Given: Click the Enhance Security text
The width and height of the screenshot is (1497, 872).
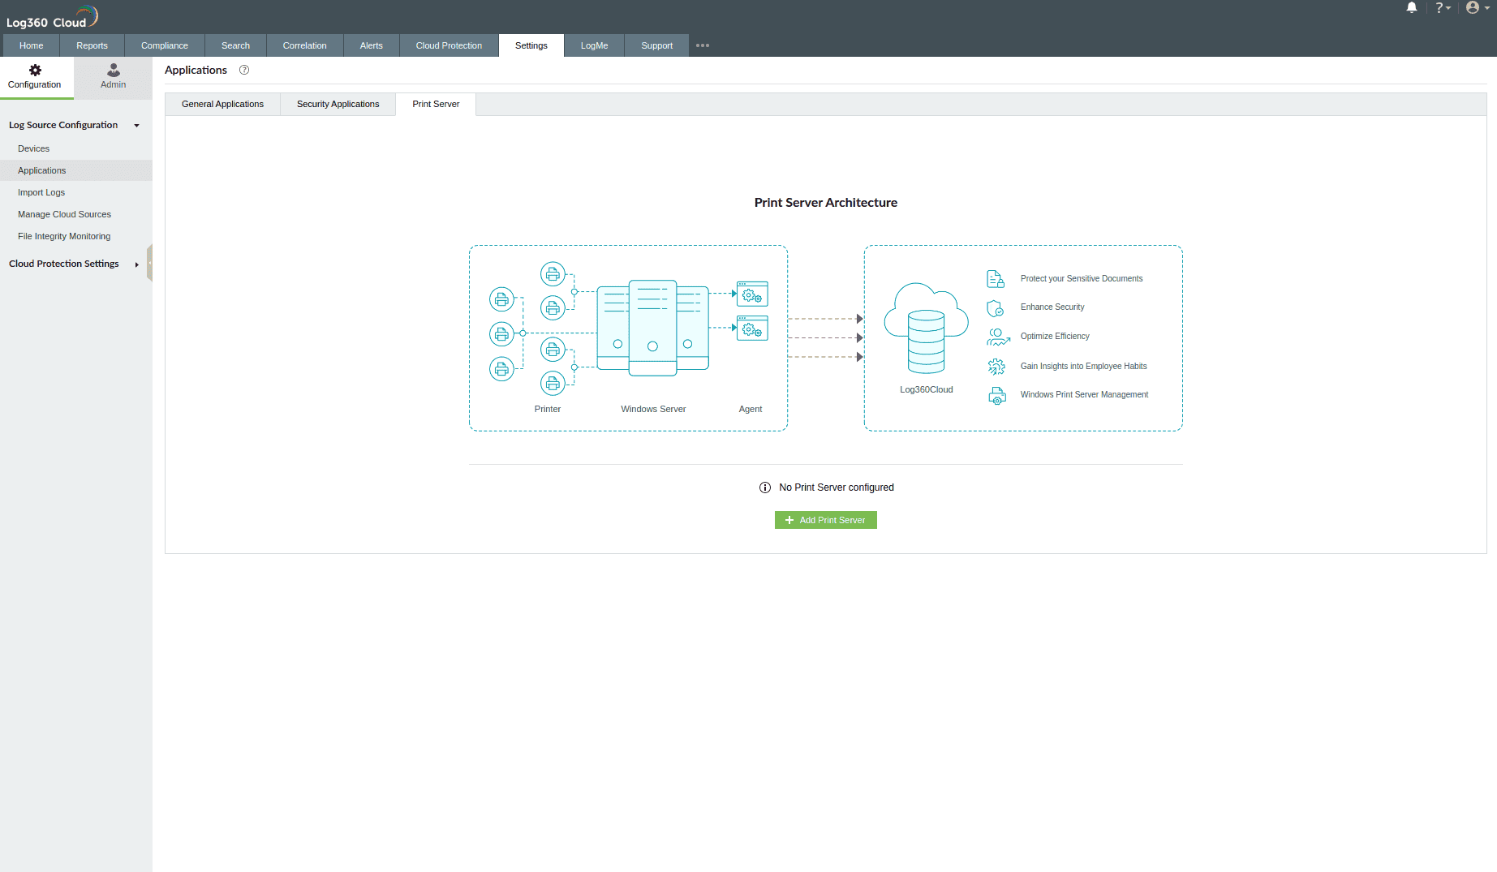Looking at the screenshot, I should (x=1052, y=307).
